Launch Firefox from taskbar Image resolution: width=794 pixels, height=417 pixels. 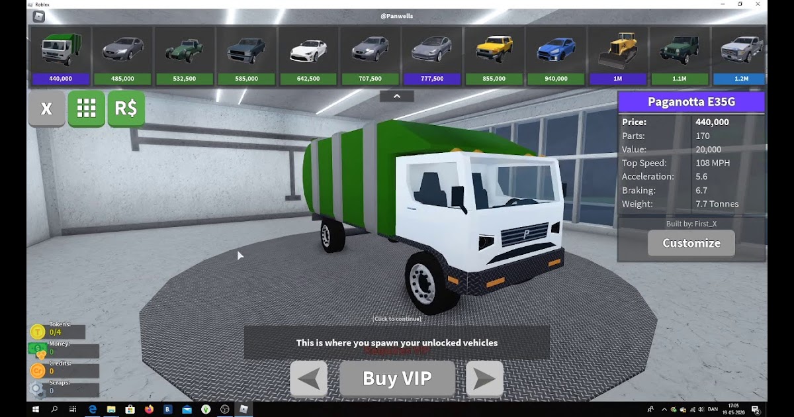(149, 410)
